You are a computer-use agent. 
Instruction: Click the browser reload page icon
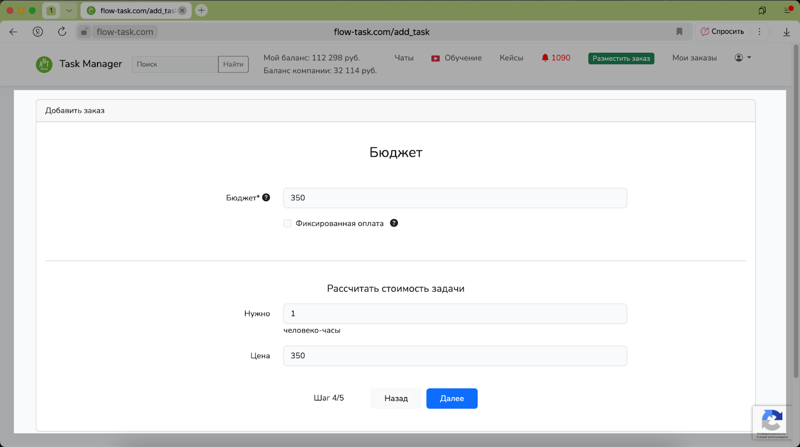(x=62, y=31)
